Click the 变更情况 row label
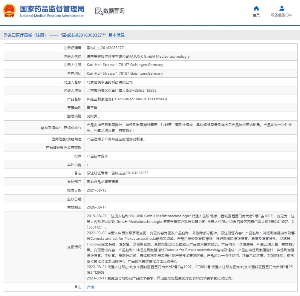 click(x=74, y=247)
